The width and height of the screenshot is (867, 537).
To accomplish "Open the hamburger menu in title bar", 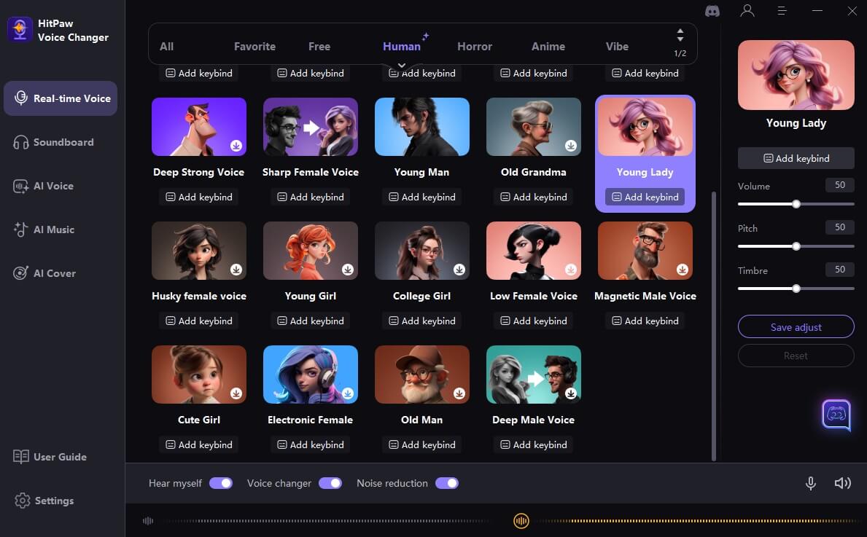I will (782, 11).
